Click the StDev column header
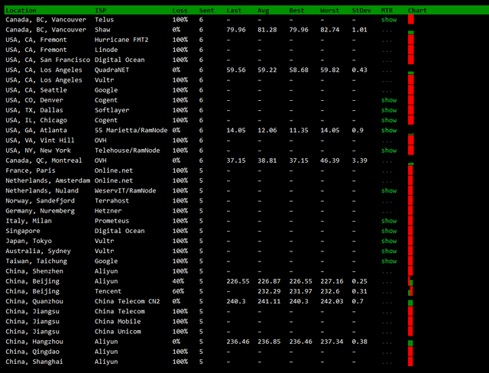Image resolution: width=489 pixels, height=373 pixels. [x=361, y=10]
